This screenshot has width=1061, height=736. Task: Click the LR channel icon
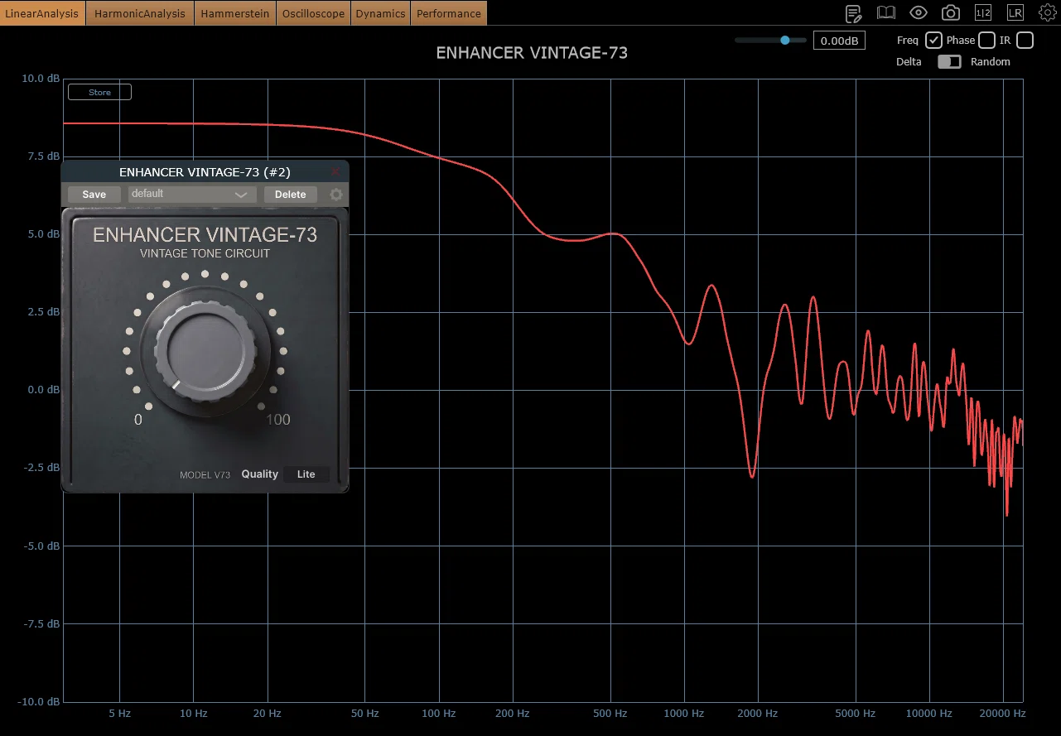[x=1015, y=13]
